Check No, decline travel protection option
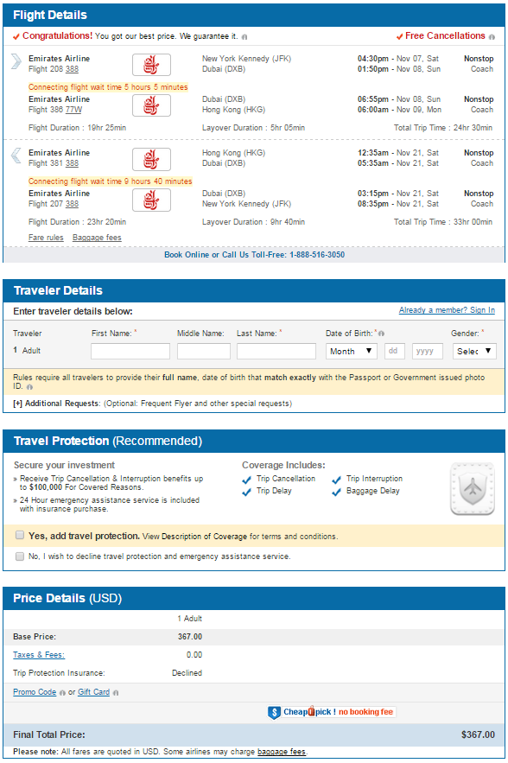This screenshot has height=763, width=508. pyautogui.click(x=20, y=556)
